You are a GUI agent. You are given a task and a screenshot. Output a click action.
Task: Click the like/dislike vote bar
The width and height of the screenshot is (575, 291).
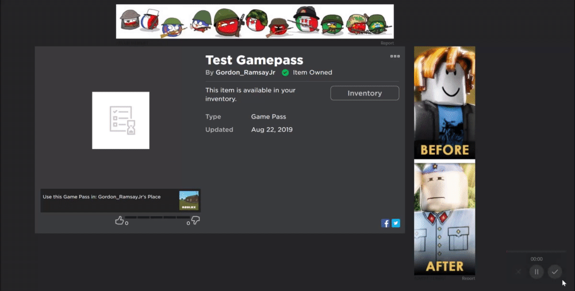158,217
